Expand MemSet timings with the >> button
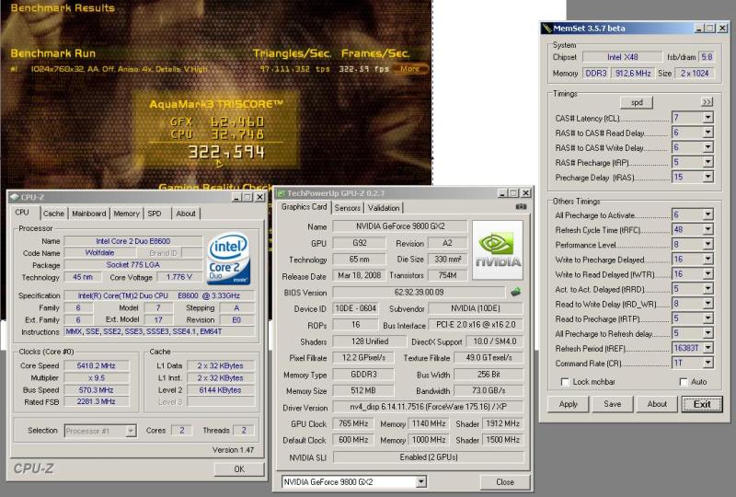736x497 pixels. tap(707, 102)
